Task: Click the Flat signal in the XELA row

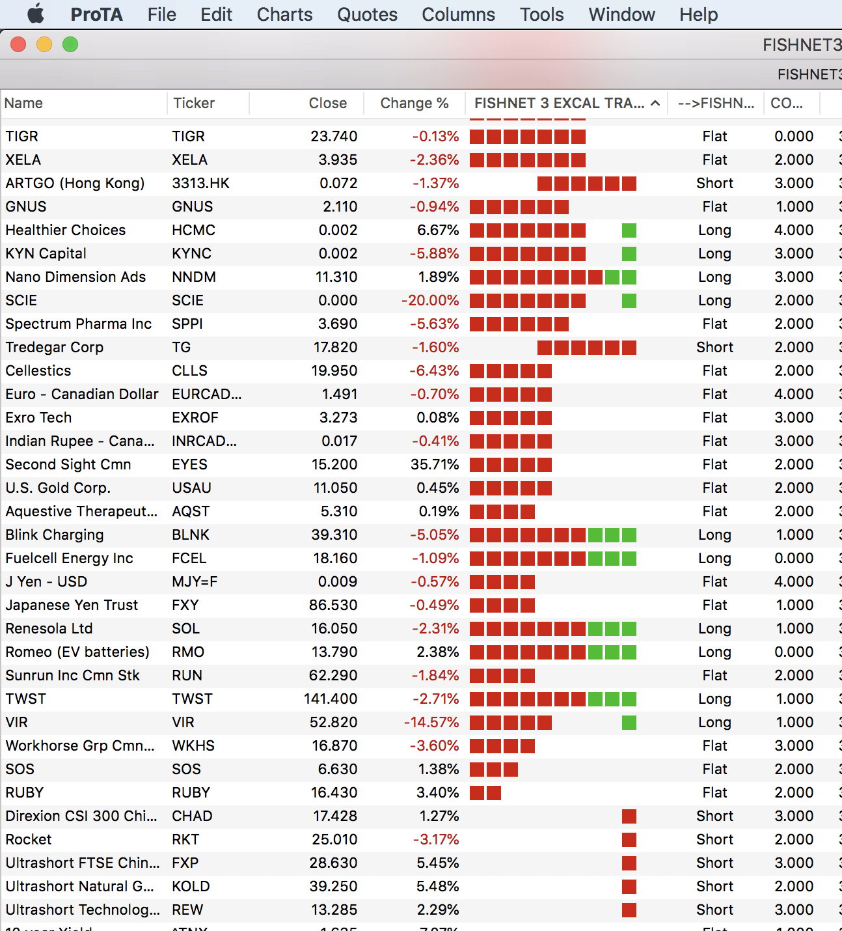Action: 714,160
